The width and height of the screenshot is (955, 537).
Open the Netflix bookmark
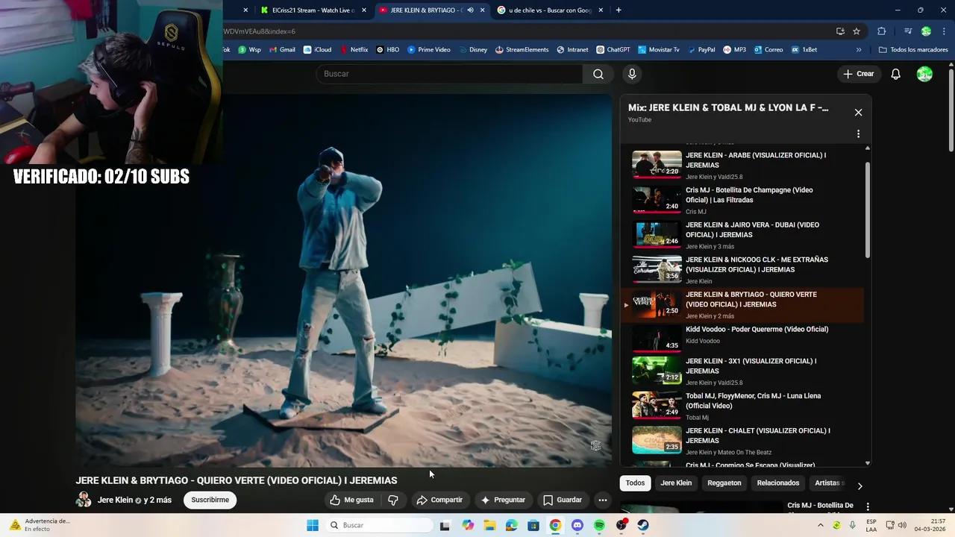[354, 50]
